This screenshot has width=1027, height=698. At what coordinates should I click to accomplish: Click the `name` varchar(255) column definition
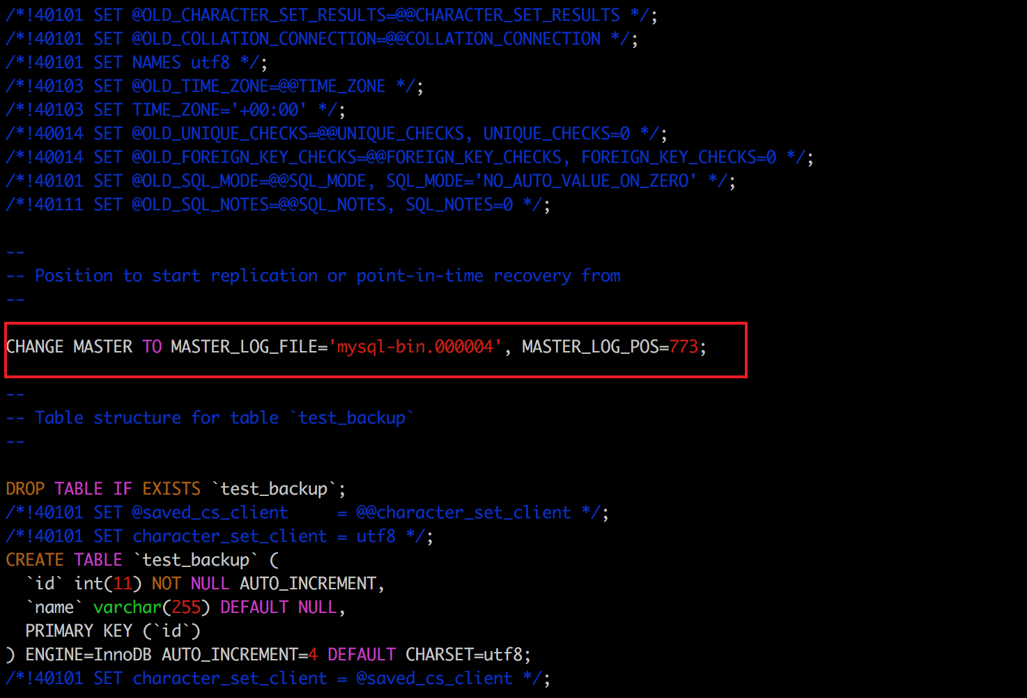tap(185, 607)
